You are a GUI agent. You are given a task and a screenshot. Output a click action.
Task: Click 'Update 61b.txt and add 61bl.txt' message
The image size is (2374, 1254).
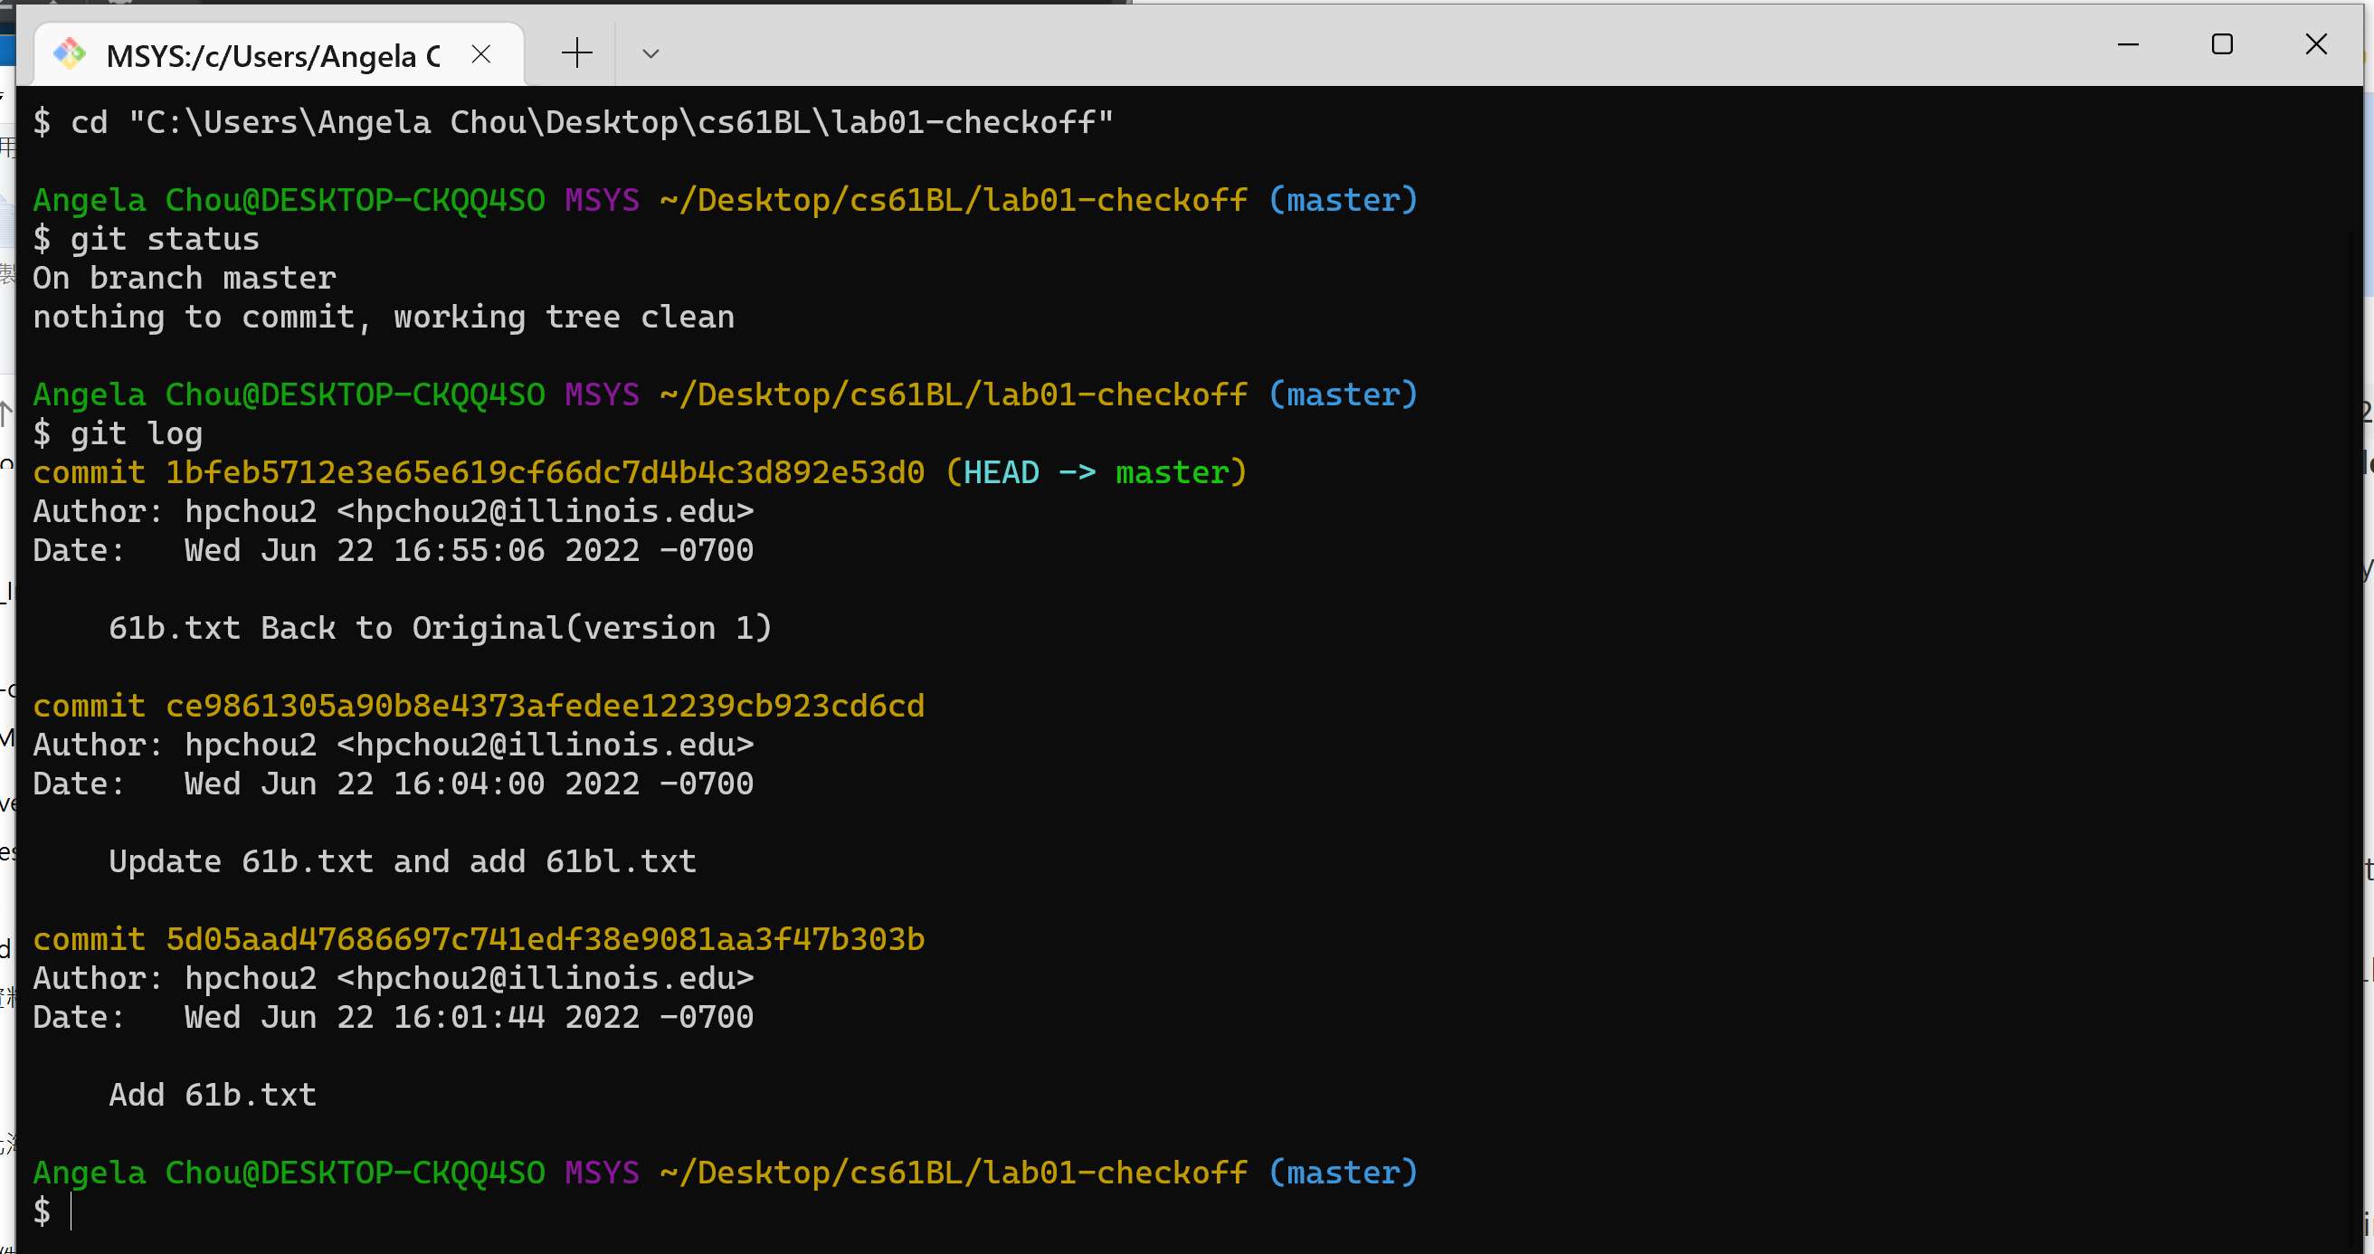tap(402, 861)
